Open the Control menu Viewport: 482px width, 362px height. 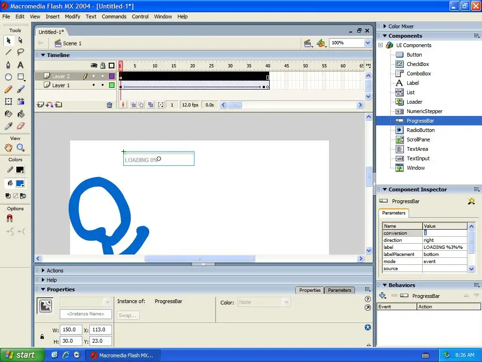click(x=140, y=16)
